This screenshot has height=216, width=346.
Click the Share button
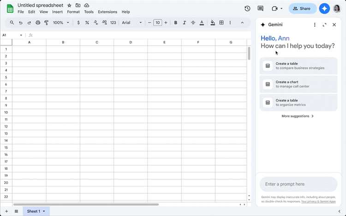(x=303, y=9)
